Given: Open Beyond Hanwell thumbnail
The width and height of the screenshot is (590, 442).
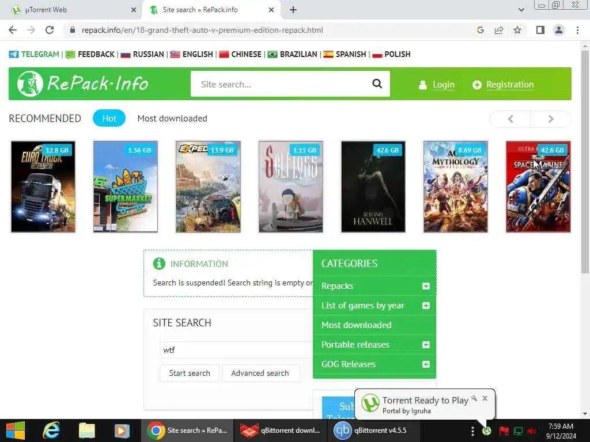Looking at the screenshot, I should click(x=373, y=187).
